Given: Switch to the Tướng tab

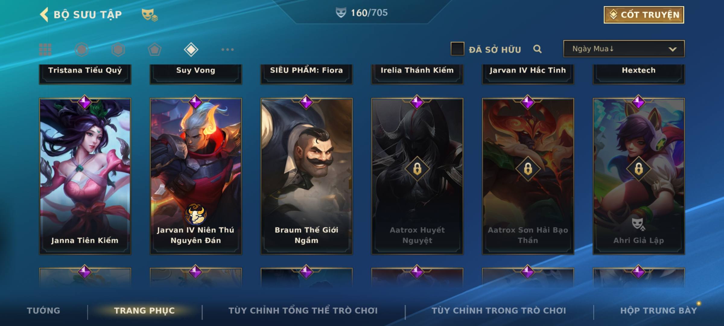Looking at the screenshot, I should [43, 311].
